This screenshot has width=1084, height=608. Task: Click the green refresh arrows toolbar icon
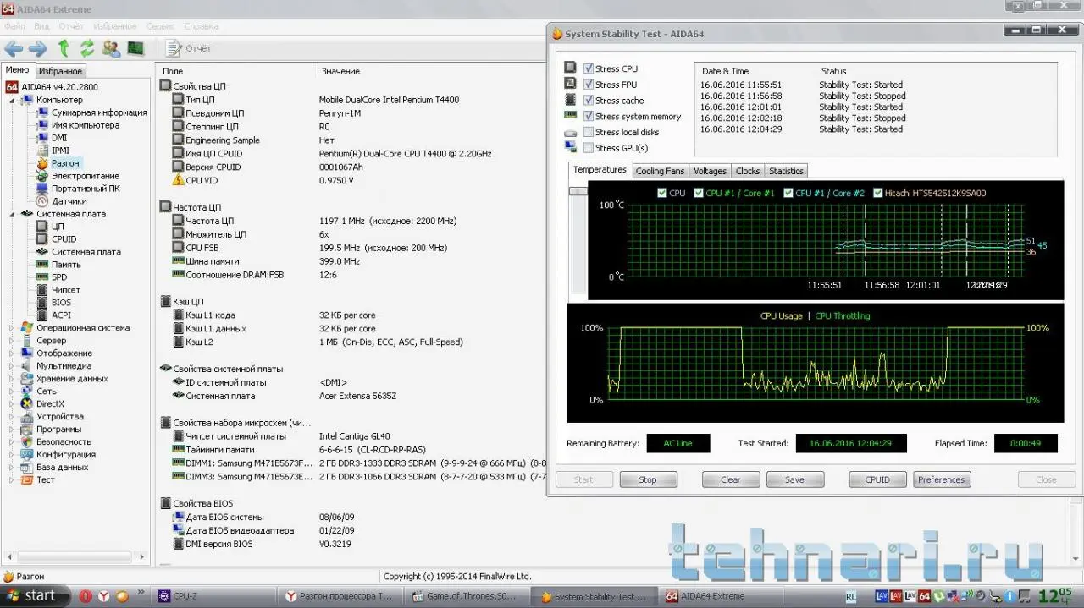(86, 48)
